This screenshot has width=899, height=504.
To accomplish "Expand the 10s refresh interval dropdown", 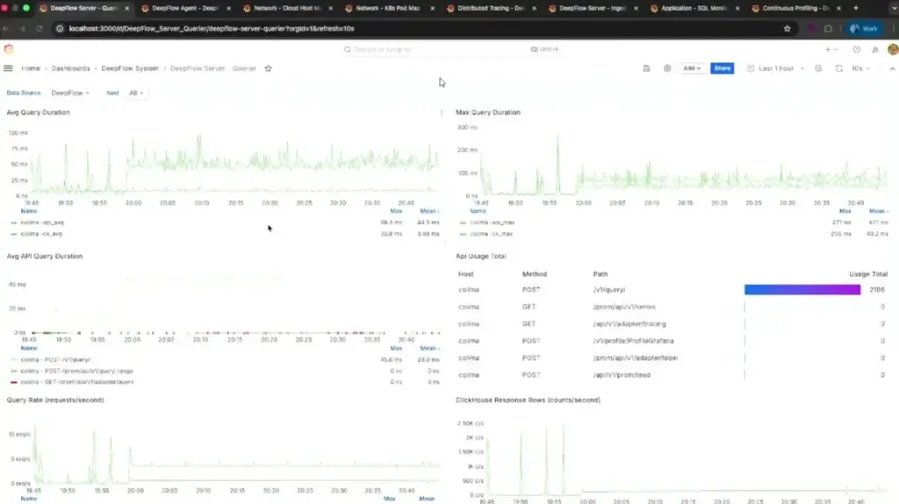I will tap(861, 68).
